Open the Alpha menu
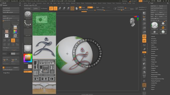170x95 pixels. pyautogui.click(x=25, y=3)
